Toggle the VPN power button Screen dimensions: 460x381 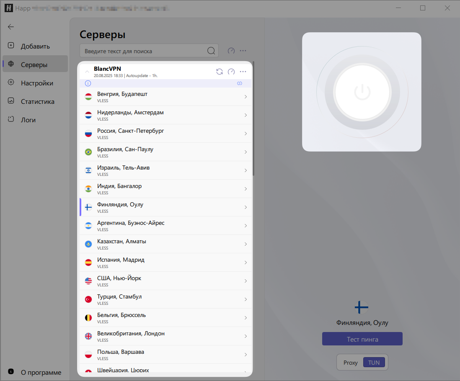click(362, 92)
